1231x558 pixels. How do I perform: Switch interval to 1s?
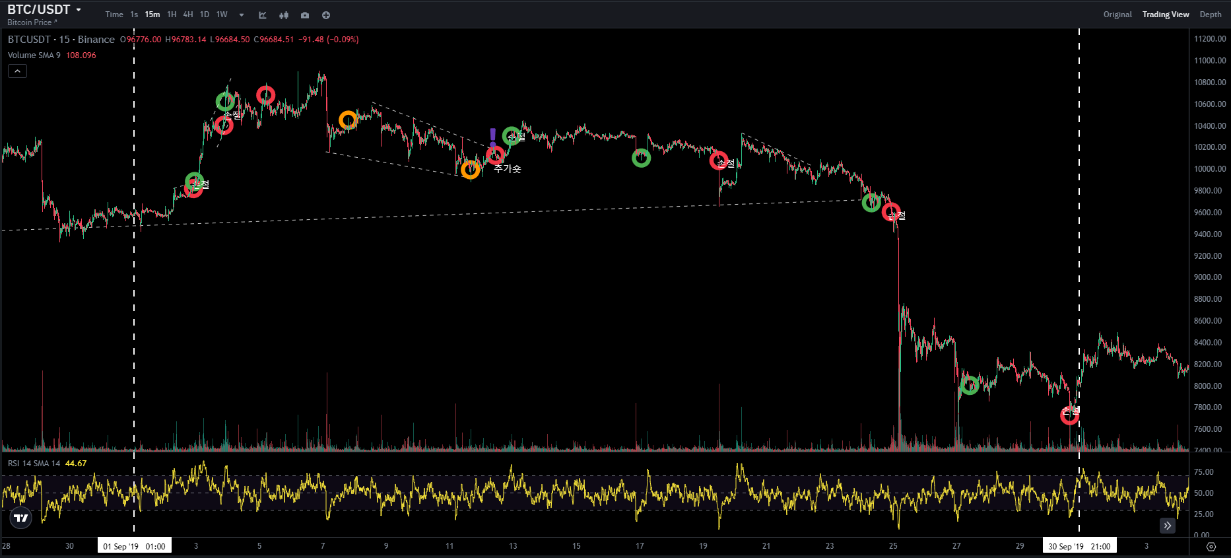(x=134, y=15)
